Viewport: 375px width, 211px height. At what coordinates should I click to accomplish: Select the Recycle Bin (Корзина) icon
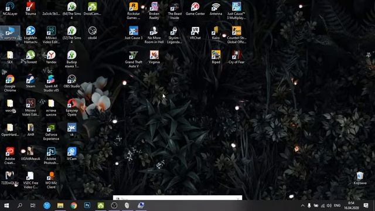[360, 178]
